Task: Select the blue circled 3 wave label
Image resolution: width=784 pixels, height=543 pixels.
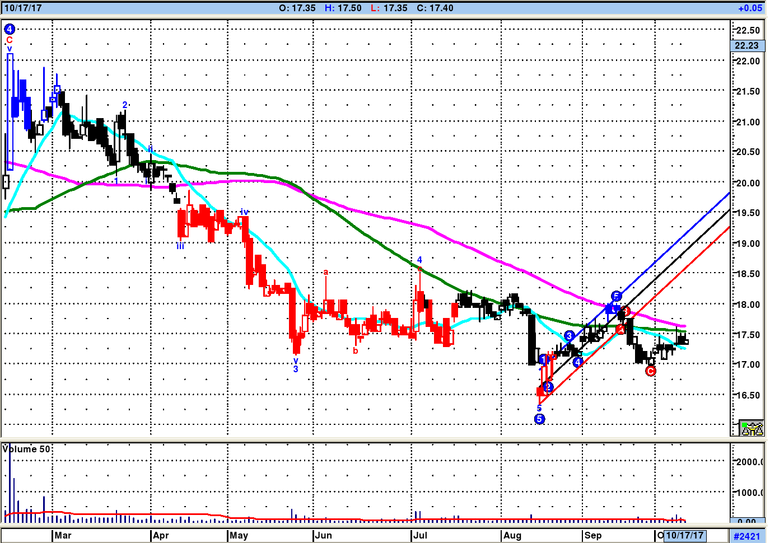Action: pyautogui.click(x=570, y=336)
